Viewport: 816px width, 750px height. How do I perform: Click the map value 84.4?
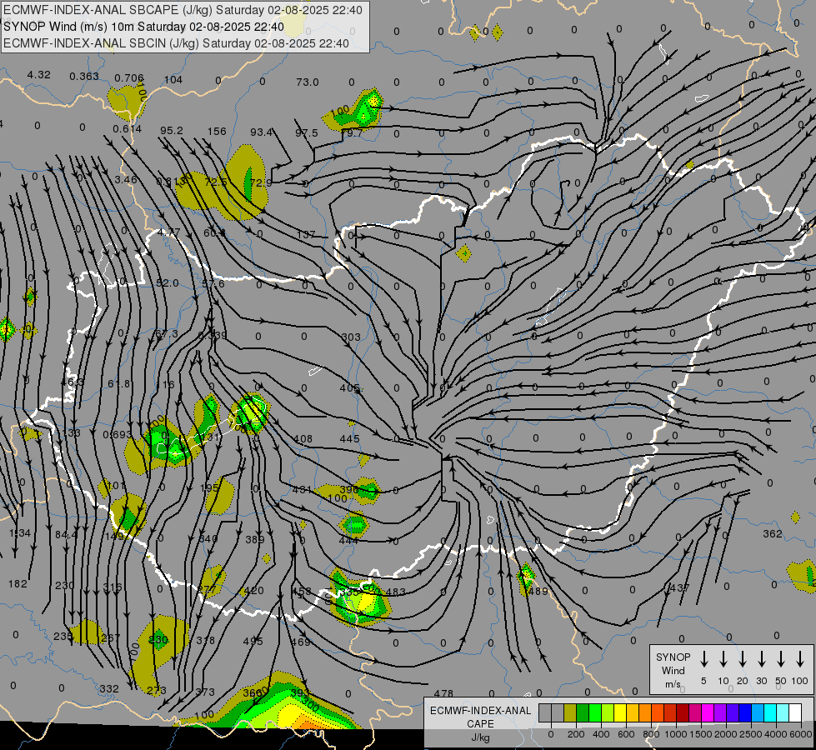pyautogui.click(x=66, y=535)
